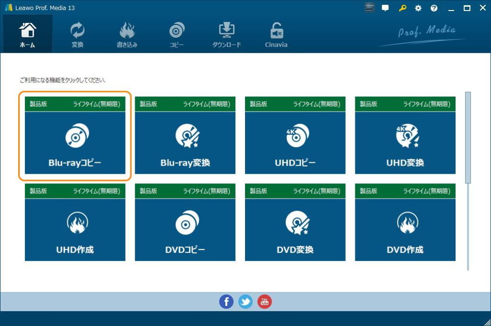Viewport: 491px width, 326px height.
Task: Select the Cinavia removal module icon
Action: pos(275,34)
